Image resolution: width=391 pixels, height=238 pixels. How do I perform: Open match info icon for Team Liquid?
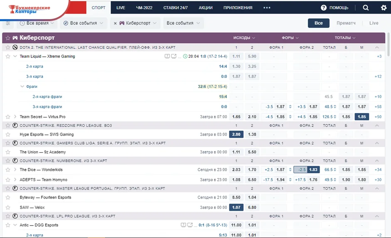167,56
